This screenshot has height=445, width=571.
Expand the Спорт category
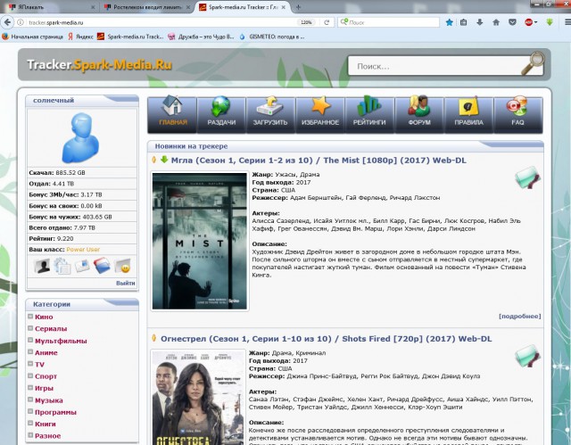click(x=30, y=375)
